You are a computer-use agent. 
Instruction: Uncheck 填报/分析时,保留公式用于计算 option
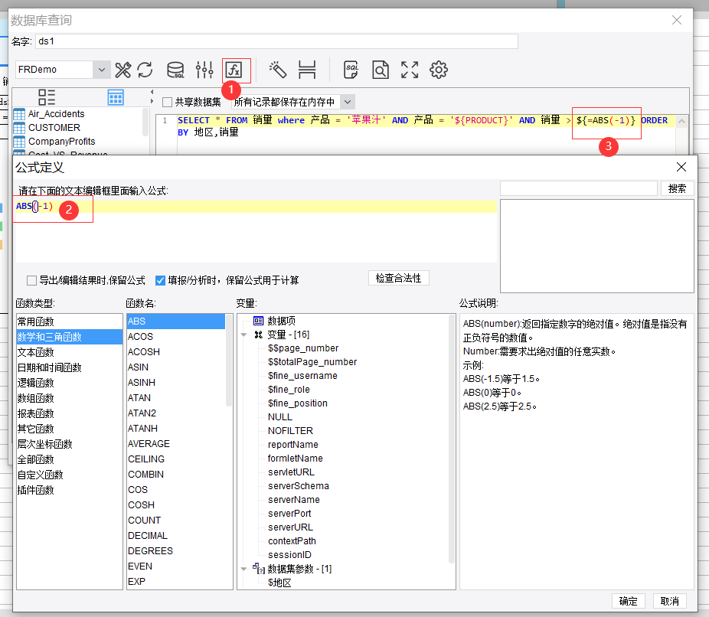click(x=161, y=280)
